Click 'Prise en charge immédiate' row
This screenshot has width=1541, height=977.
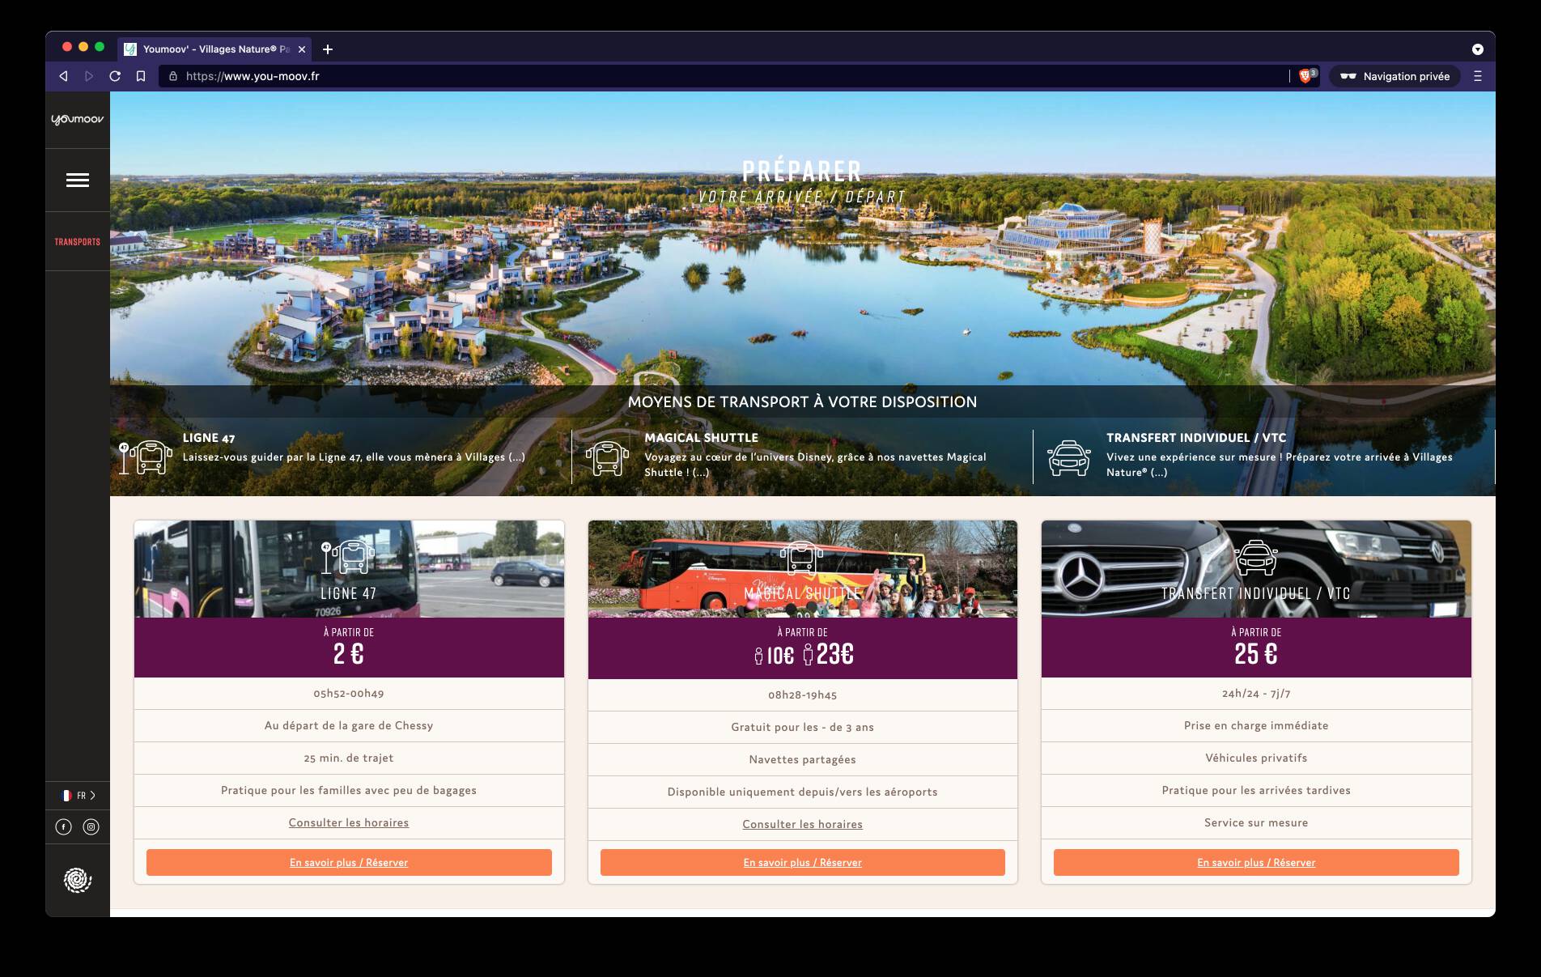pyautogui.click(x=1256, y=725)
